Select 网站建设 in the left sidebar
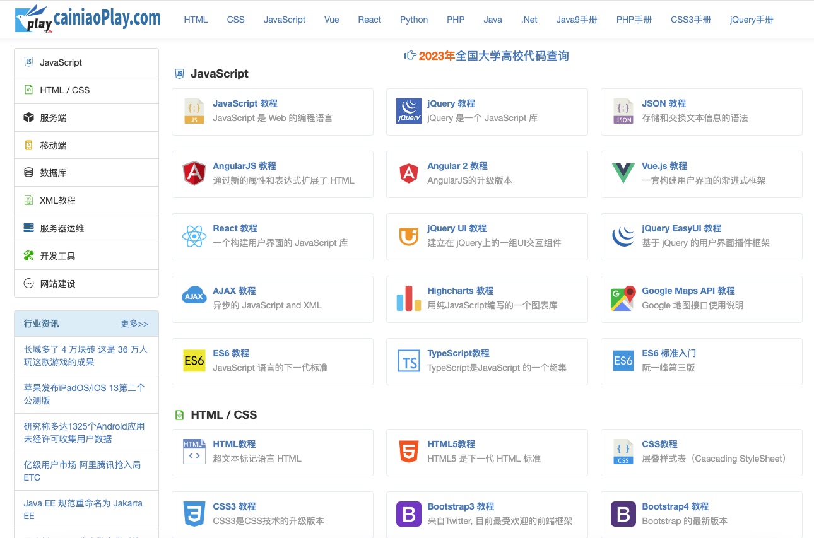 (x=86, y=284)
